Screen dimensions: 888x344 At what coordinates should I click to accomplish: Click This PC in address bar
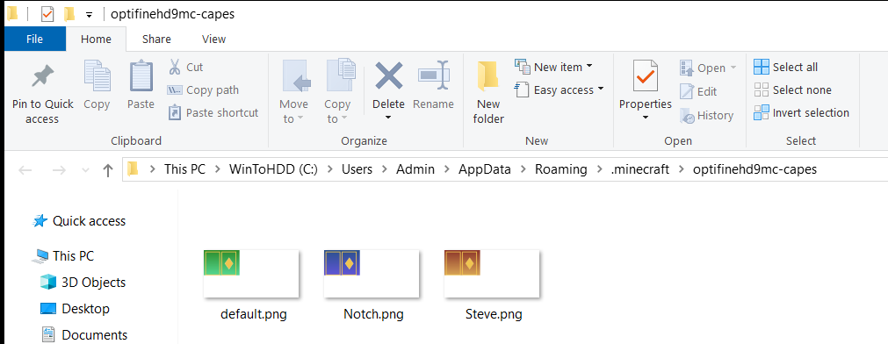(x=185, y=169)
